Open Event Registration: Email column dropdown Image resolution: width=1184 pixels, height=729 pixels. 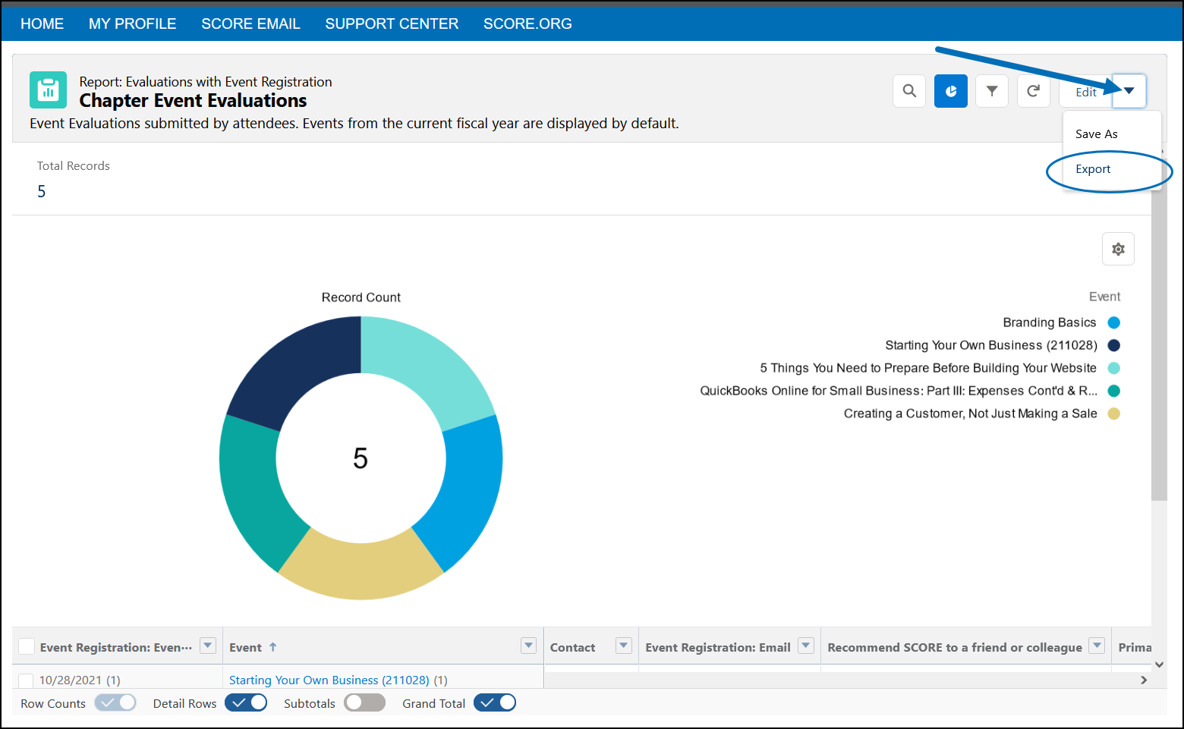click(x=806, y=646)
